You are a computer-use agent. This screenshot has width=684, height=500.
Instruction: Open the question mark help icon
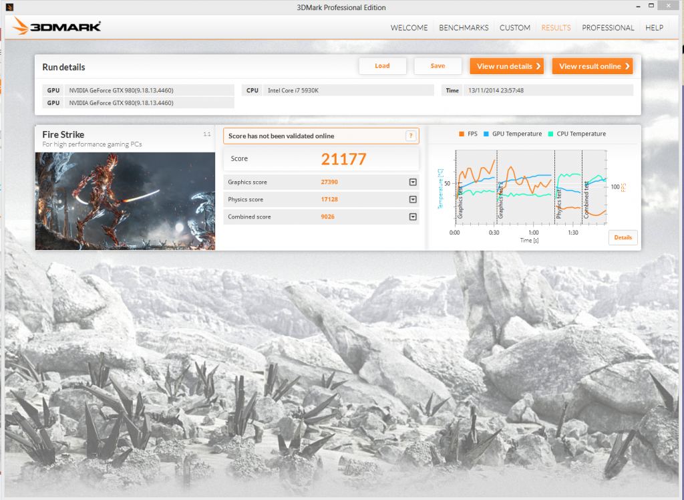411,136
